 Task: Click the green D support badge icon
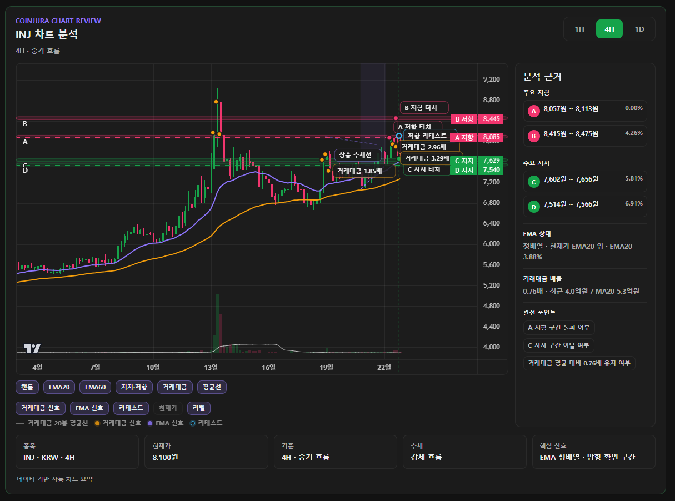pyautogui.click(x=534, y=207)
